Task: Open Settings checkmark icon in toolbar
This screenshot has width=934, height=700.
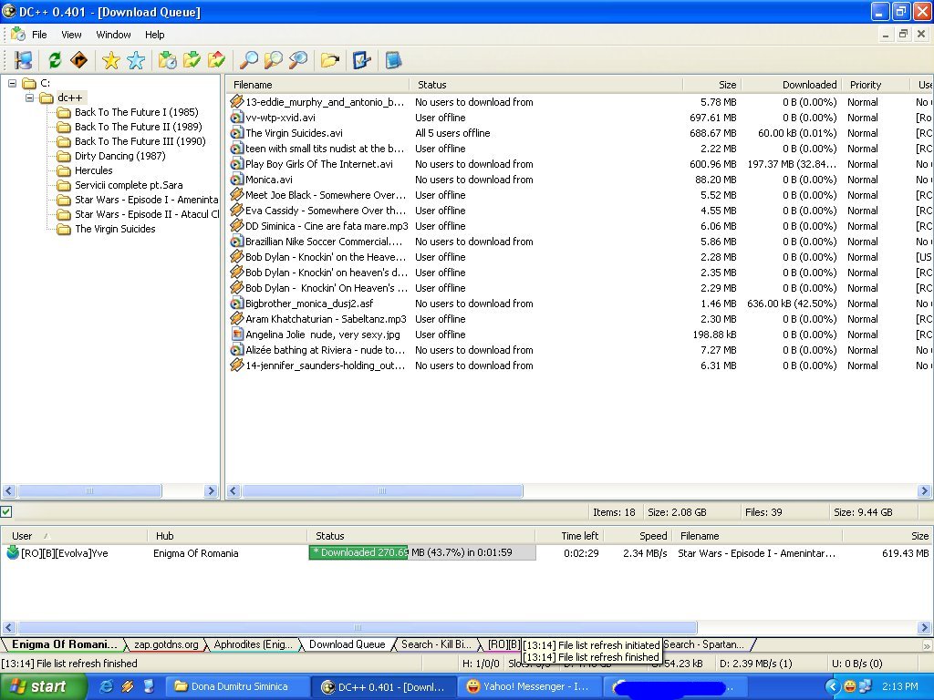Action: point(361,60)
